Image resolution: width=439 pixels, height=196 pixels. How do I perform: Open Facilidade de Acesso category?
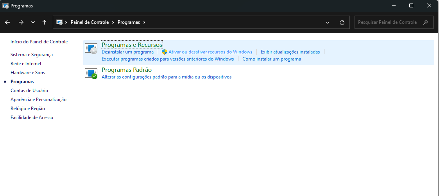32,118
